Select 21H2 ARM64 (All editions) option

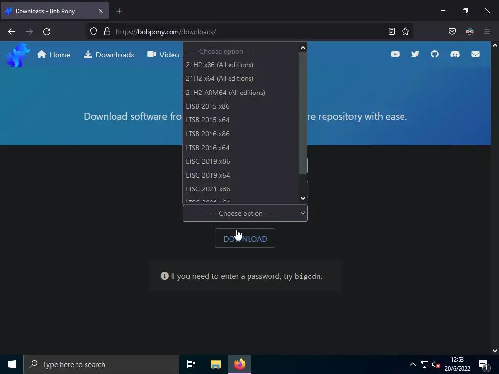pyautogui.click(x=241, y=93)
